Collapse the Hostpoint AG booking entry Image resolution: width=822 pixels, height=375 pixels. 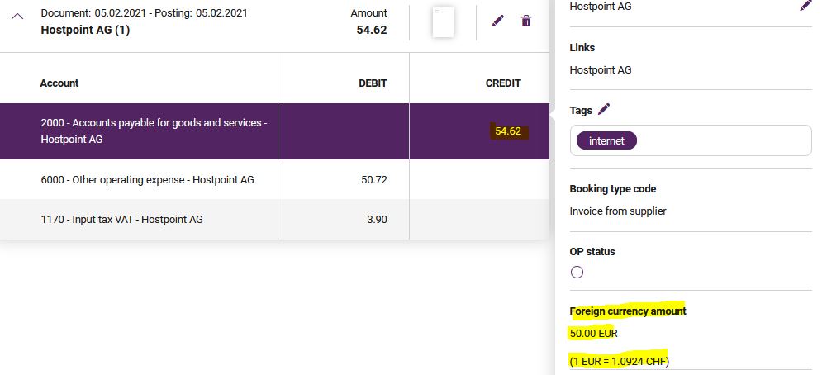[x=17, y=17]
